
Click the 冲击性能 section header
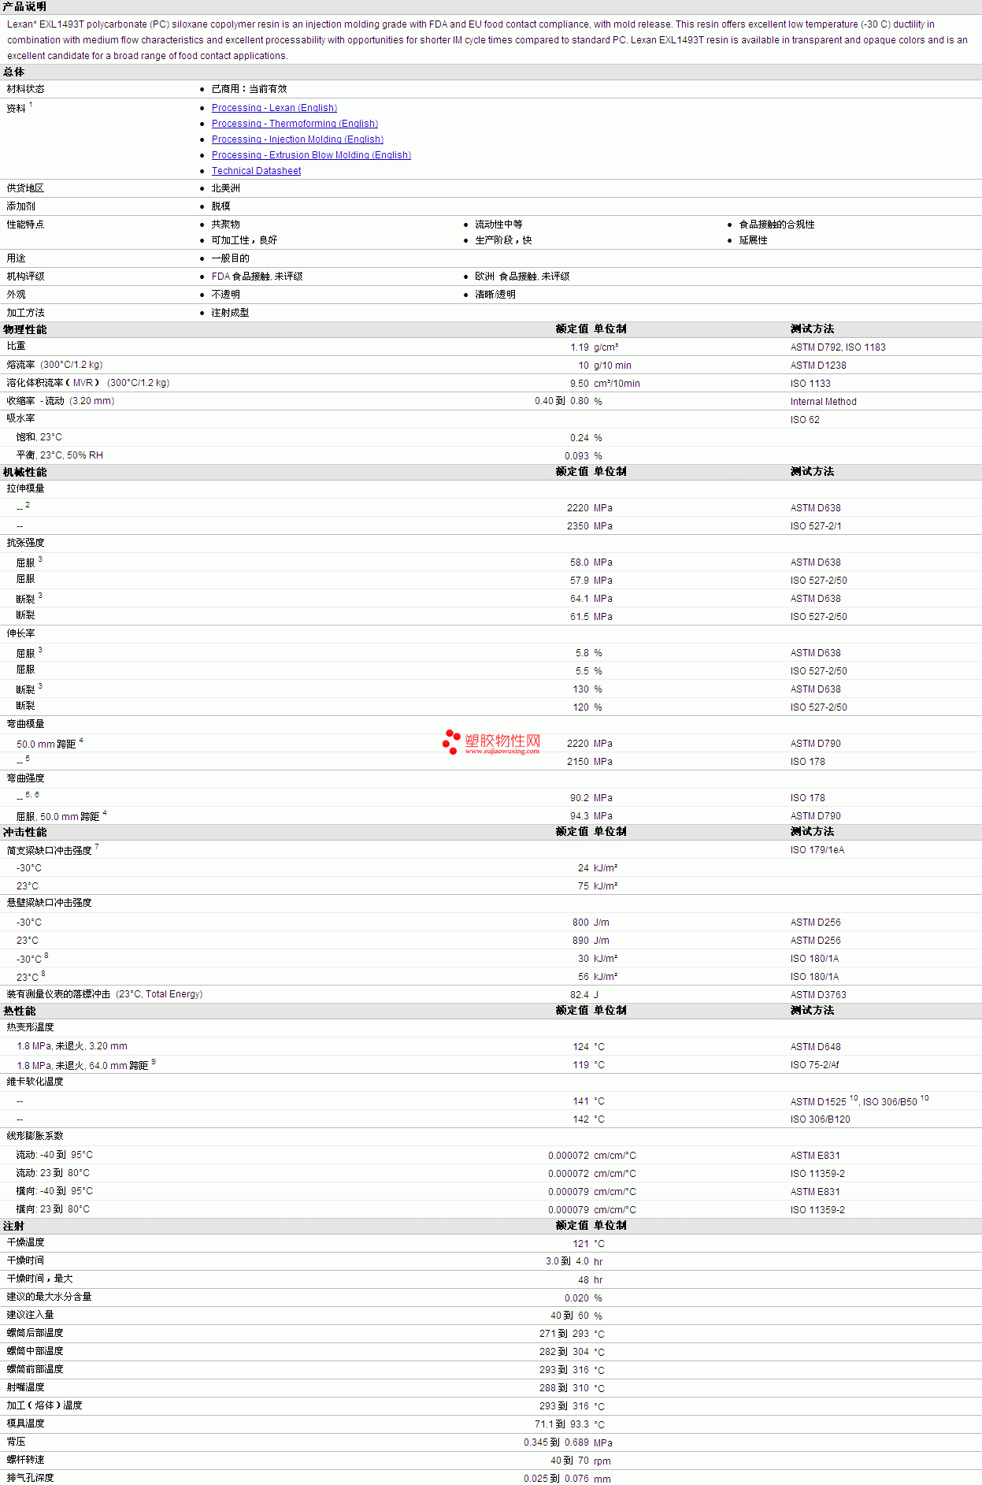24,832
